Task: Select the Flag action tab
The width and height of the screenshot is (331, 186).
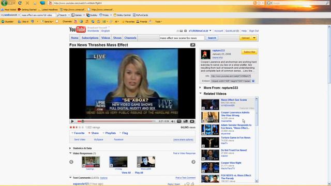Action: 124,133
